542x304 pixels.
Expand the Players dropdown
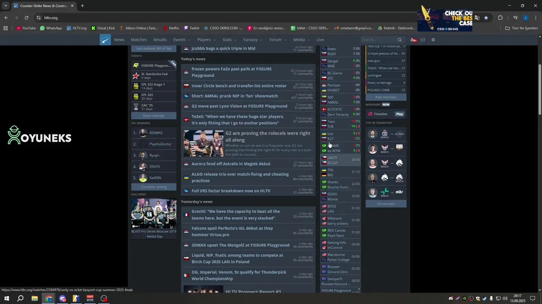207,40
